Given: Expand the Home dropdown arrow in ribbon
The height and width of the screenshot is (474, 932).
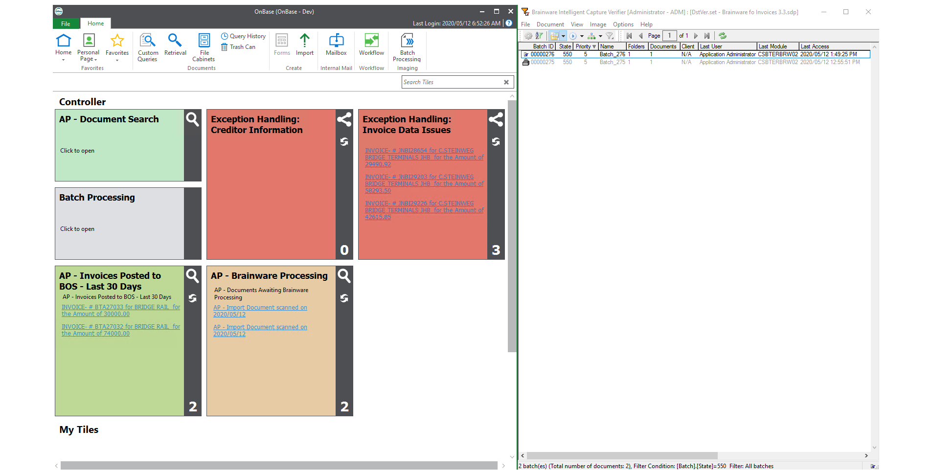Looking at the screenshot, I should pos(63,60).
